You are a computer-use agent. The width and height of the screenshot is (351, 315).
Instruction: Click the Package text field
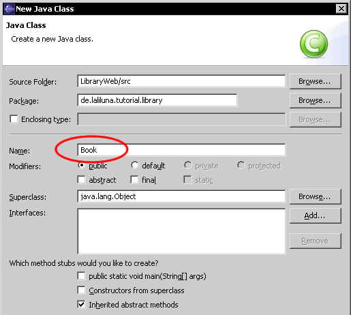pyautogui.click(x=157, y=100)
